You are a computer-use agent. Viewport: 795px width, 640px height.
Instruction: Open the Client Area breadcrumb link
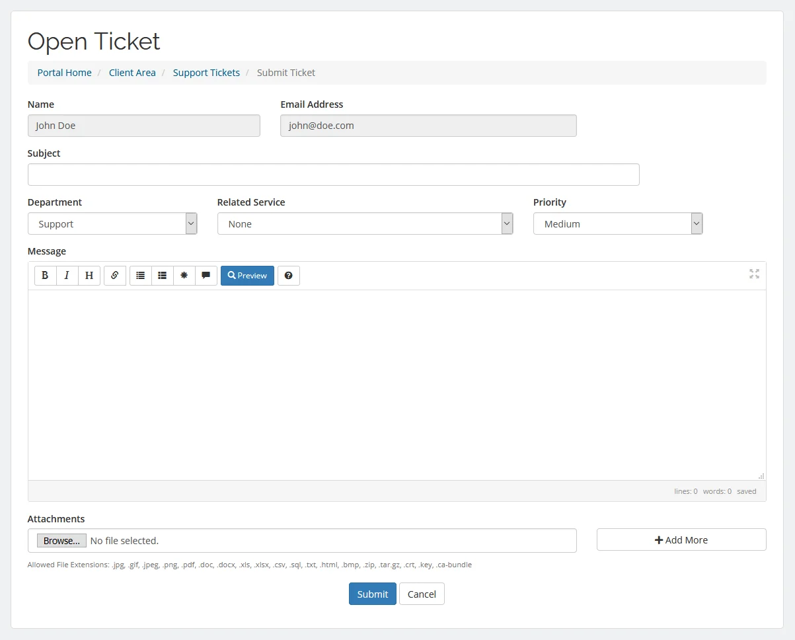tap(132, 73)
